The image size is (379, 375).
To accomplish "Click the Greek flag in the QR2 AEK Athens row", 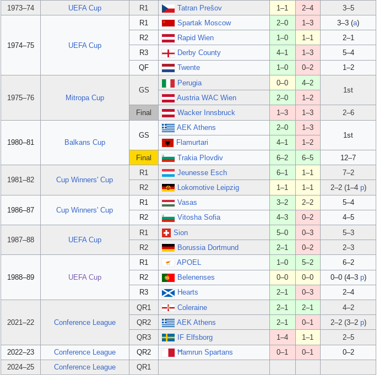I will [168, 323].
